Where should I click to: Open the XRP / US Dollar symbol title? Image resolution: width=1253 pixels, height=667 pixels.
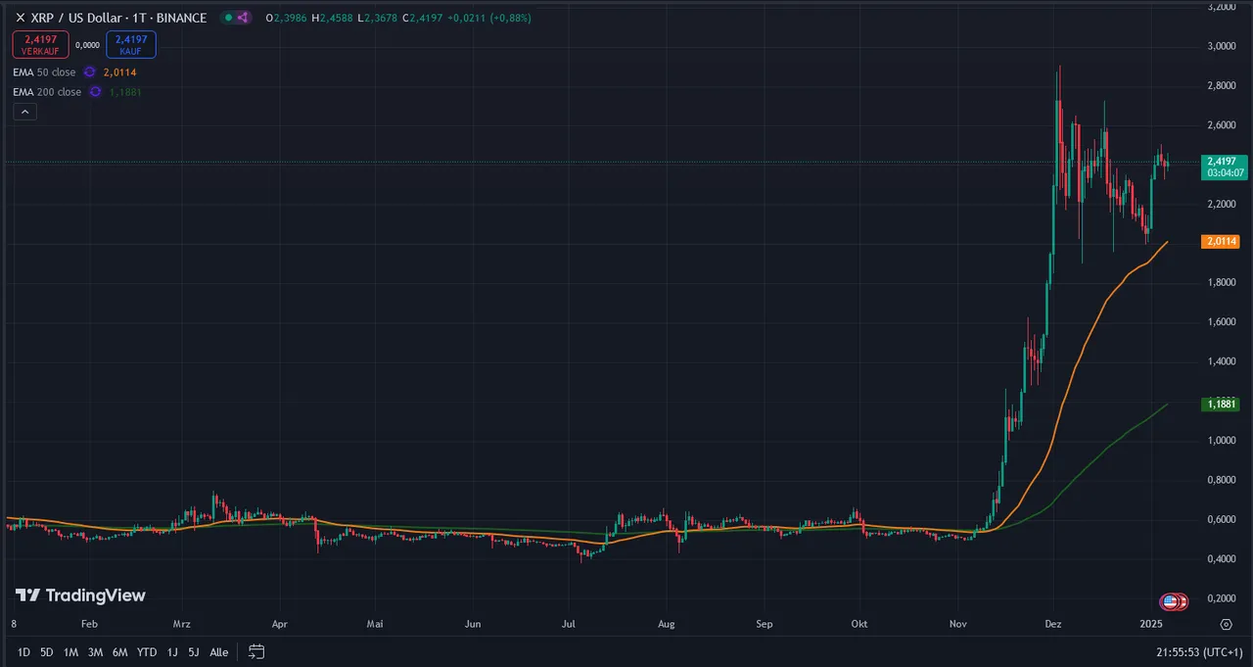[118, 18]
